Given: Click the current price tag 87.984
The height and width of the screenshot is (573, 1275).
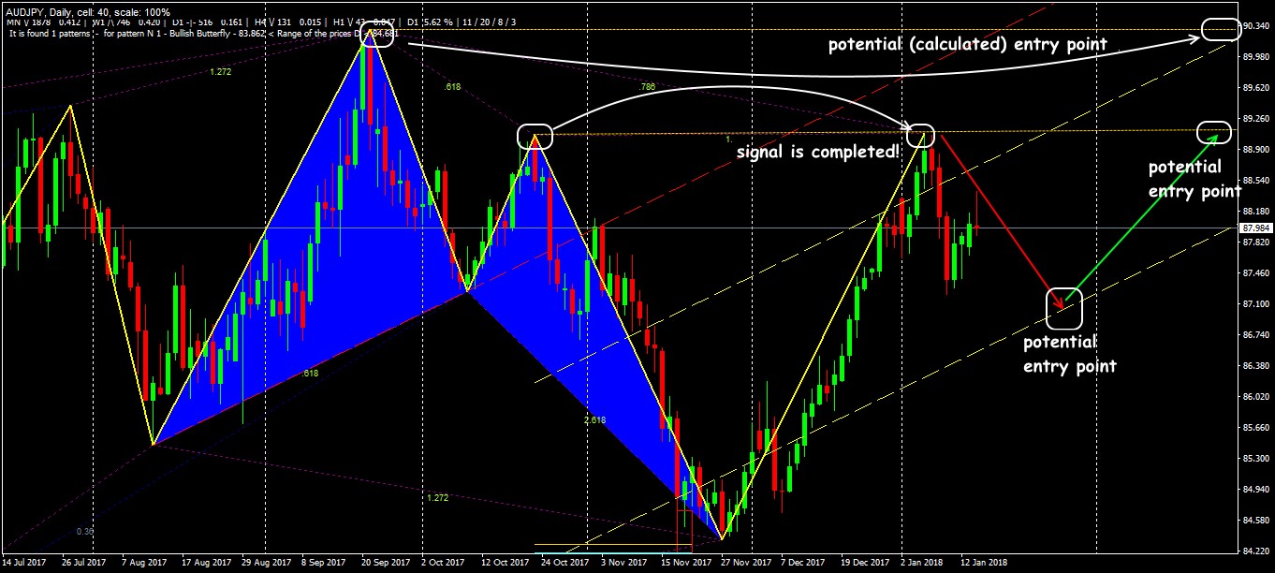Looking at the screenshot, I should (x=1255, y=228).
